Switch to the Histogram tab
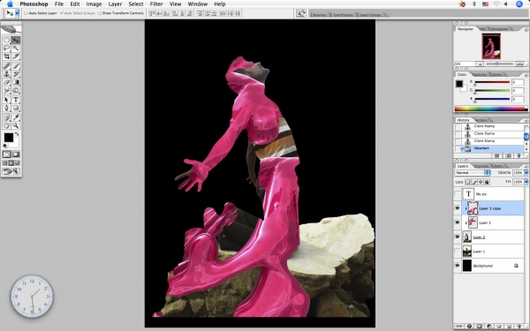The image size is (530, 331). point(499,29)
